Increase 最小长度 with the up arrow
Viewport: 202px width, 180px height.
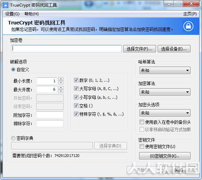61,79
